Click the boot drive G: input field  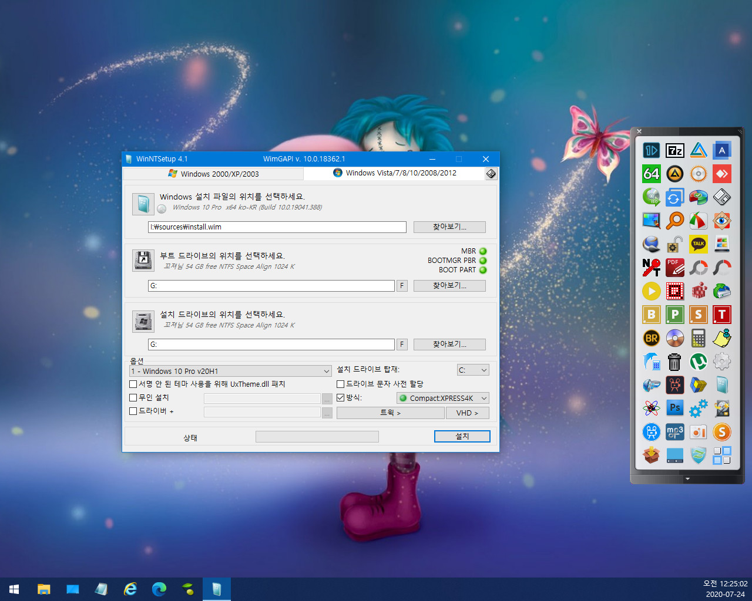click(x=271, y=286)
